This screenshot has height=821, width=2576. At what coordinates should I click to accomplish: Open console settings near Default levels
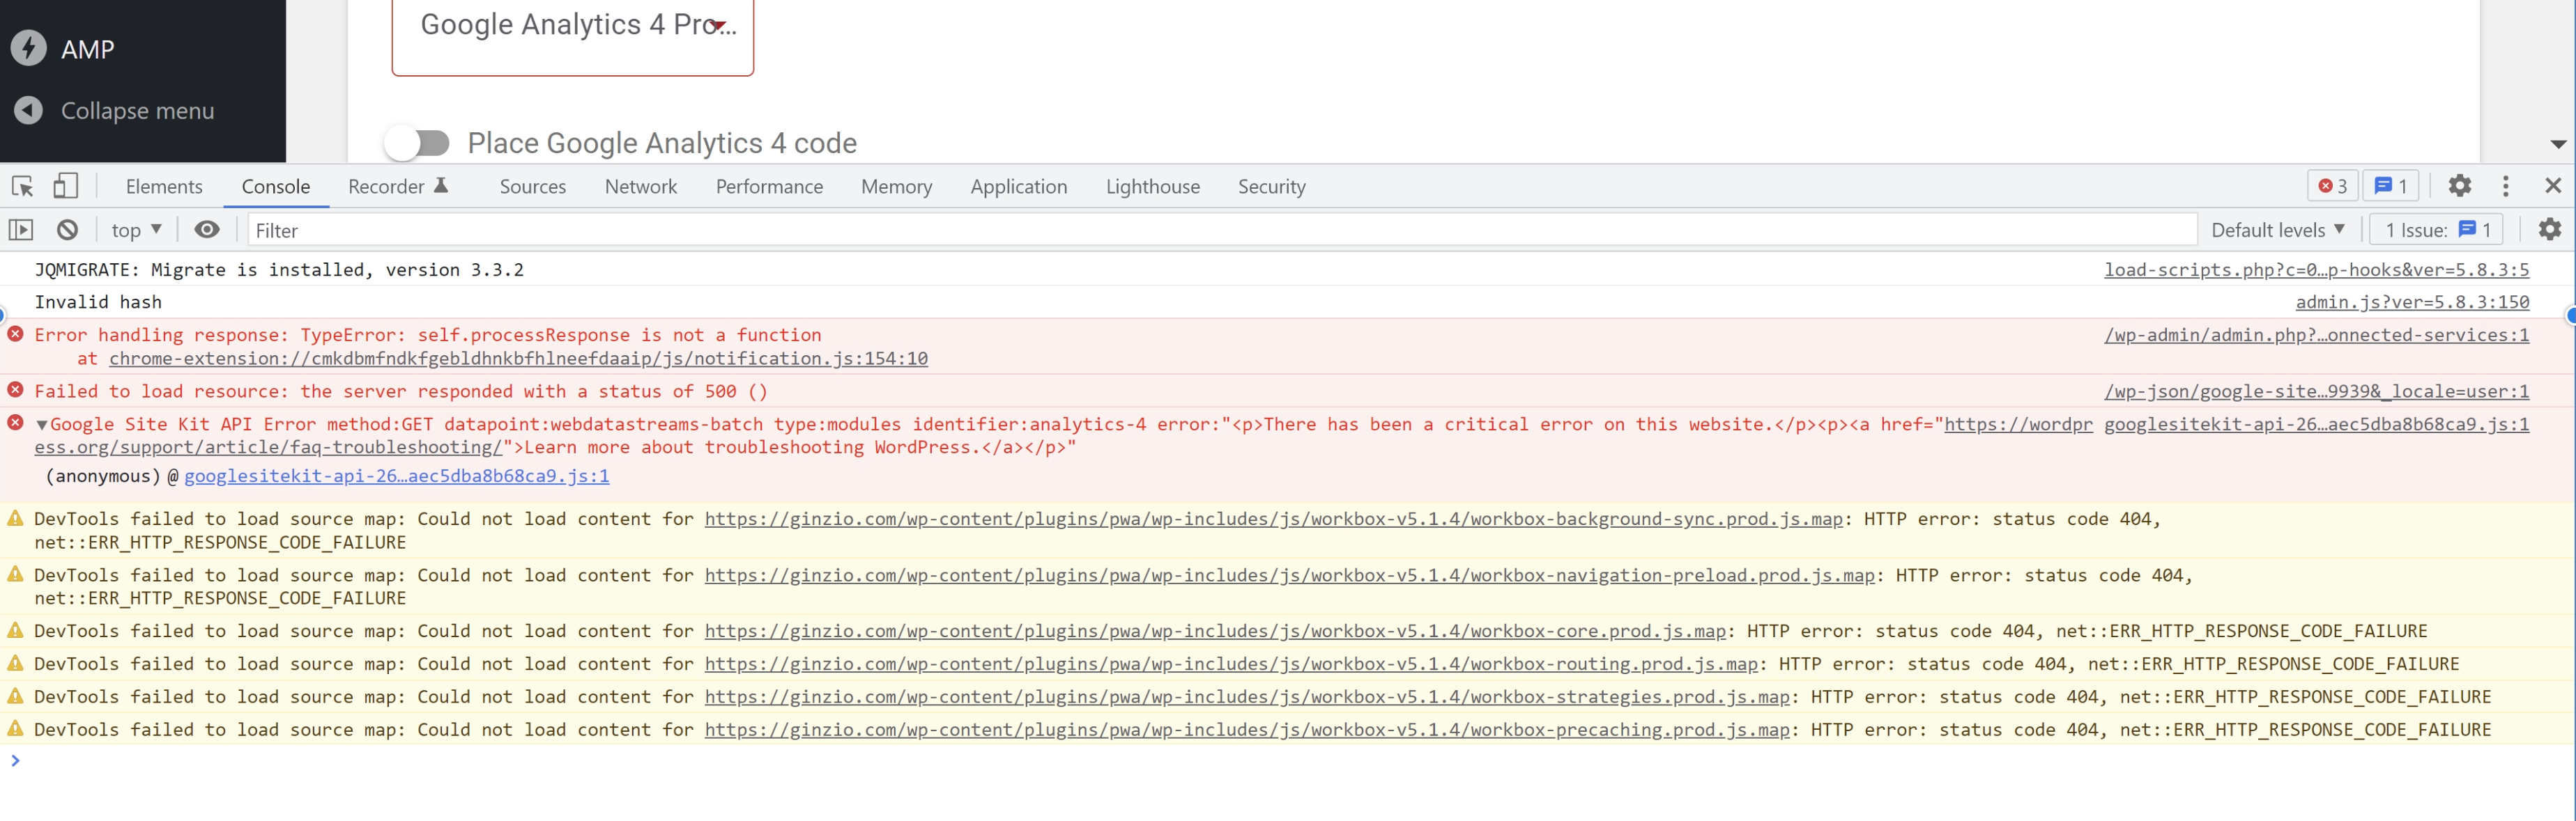[x=2549, y=228]
